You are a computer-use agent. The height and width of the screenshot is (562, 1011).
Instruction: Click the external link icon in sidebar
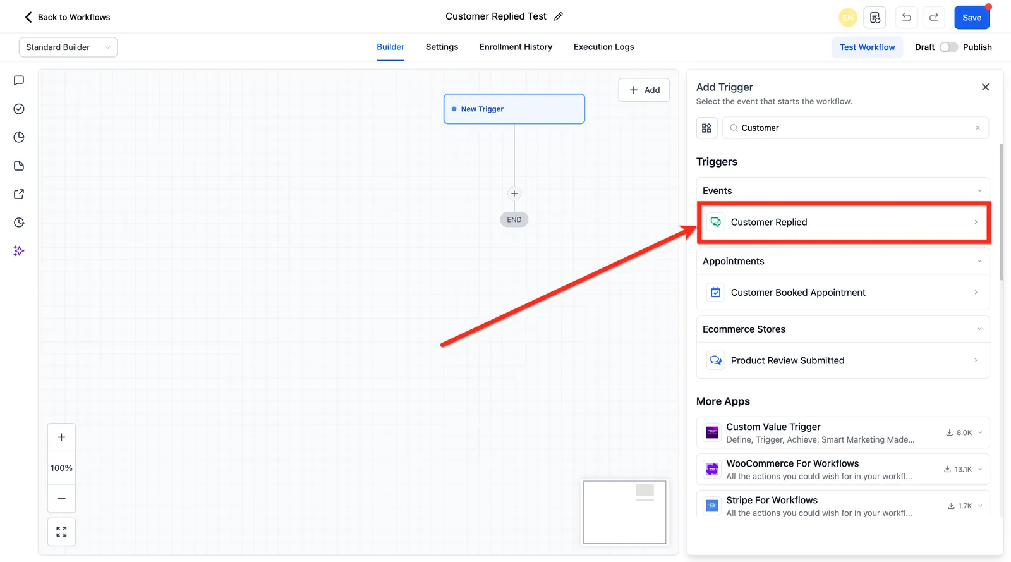19,194
